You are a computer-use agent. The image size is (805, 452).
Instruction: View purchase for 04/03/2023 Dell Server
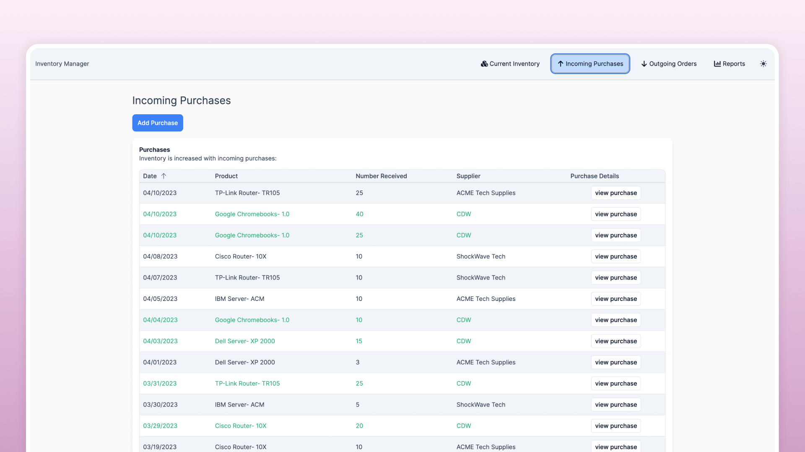point(615,341)
